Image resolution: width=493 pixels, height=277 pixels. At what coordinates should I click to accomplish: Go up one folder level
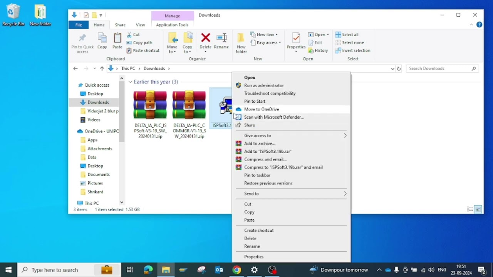[x=102, y=68]
